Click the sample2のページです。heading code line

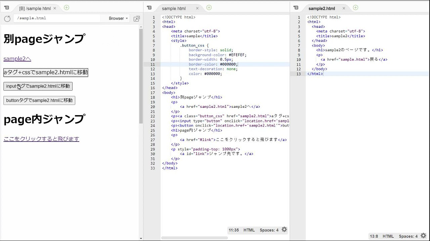[349, 50]
